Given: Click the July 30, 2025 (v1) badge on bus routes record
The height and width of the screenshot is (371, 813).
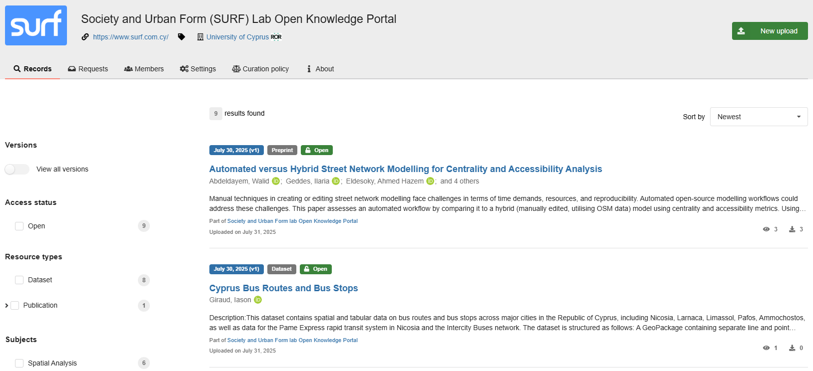Looking at the screenshot, I should tap(236, 269).
